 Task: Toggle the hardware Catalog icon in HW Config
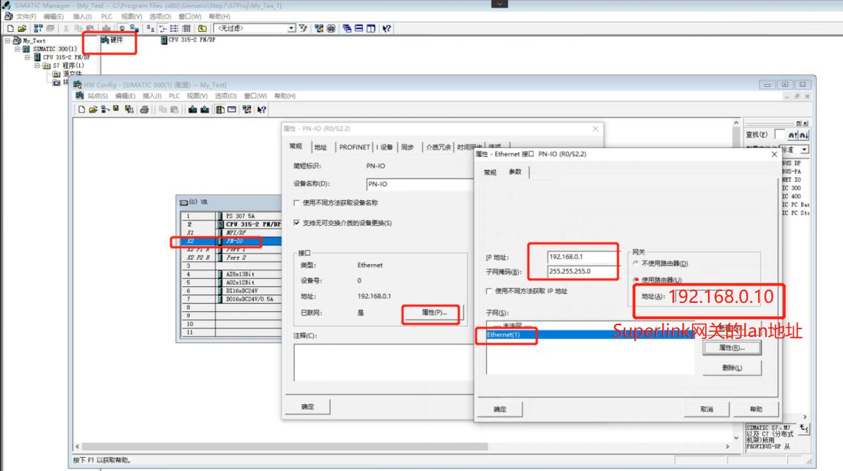(220, 109)
